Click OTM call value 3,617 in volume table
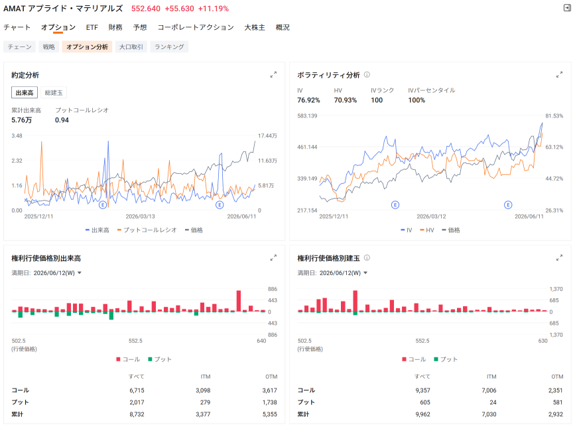 269,390
